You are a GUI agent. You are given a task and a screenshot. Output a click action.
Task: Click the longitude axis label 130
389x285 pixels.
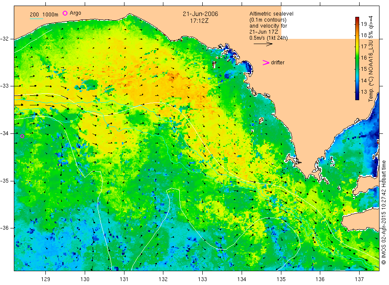pos(85,279)
